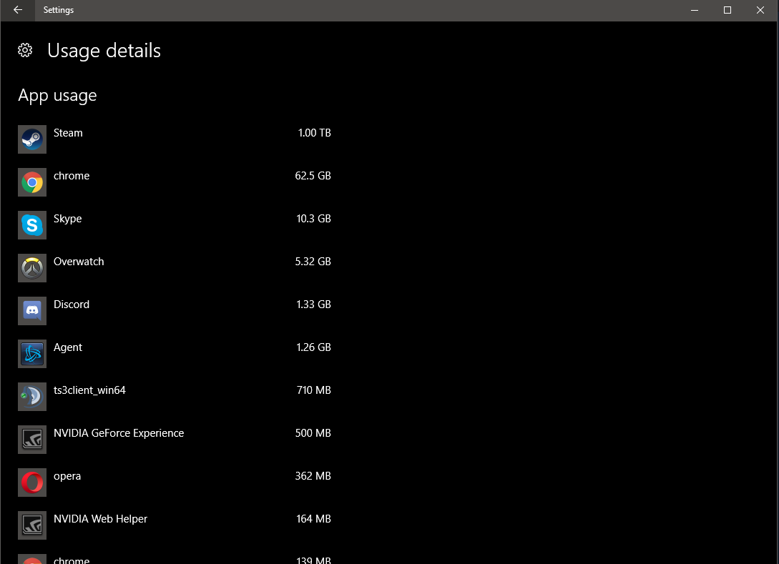Click the settings gear icon beside Usage details
Screen dimensions: 779x564
pyautogui.click(x=25, y=50)
